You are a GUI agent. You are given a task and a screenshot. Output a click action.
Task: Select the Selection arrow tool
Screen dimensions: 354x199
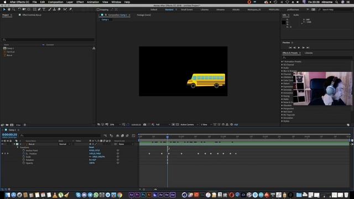4,9
